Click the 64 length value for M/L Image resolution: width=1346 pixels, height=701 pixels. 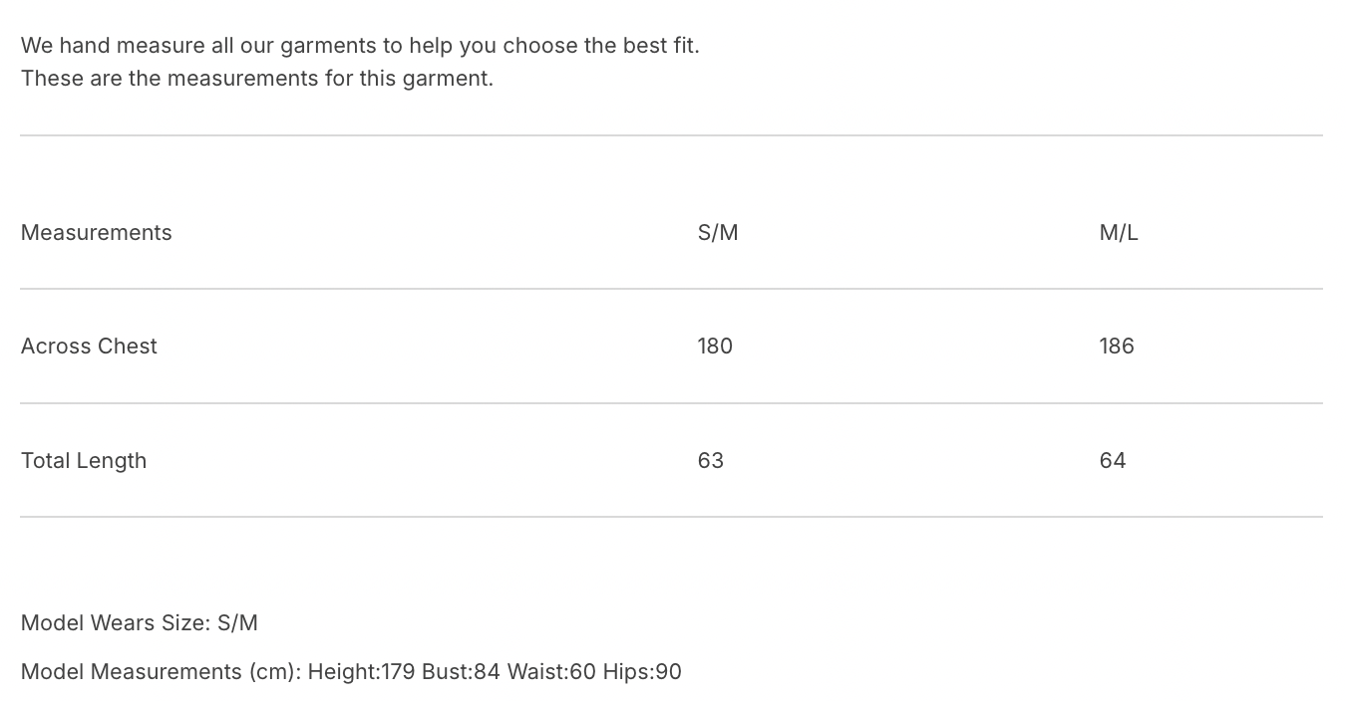point(1113,461)
